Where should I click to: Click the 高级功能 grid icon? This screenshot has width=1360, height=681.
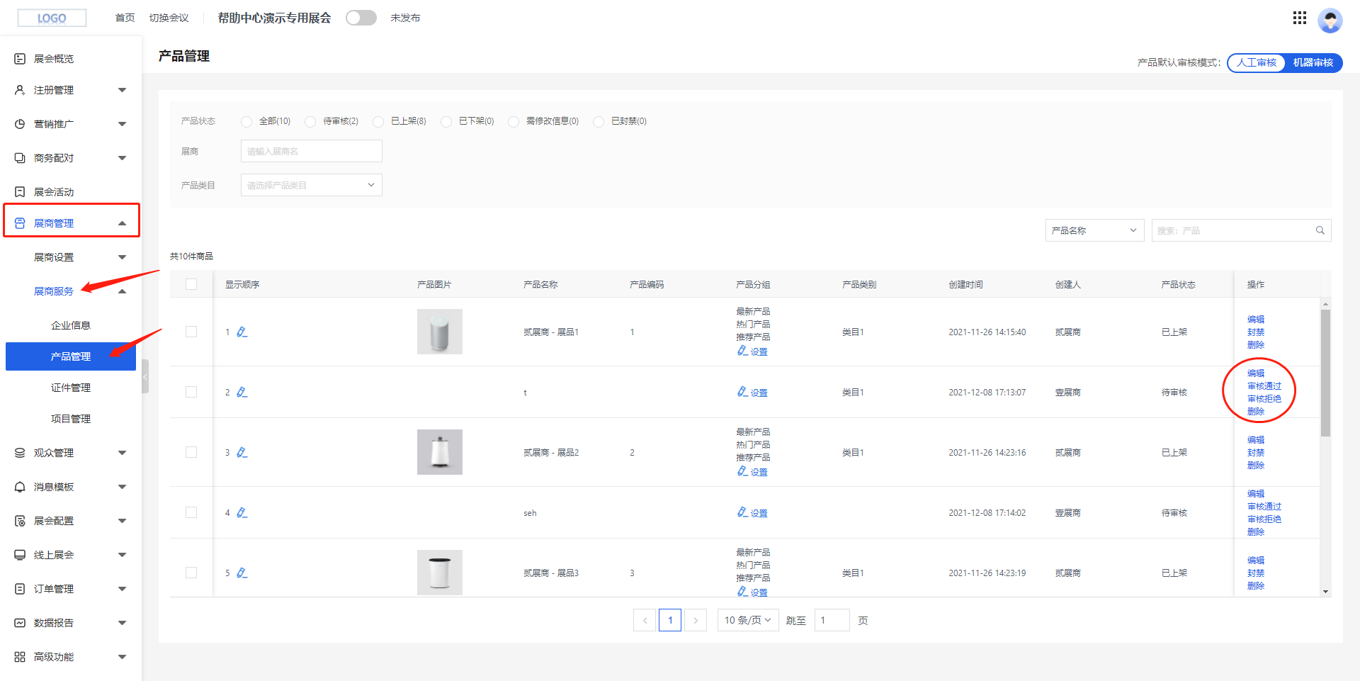coord(20,657)
